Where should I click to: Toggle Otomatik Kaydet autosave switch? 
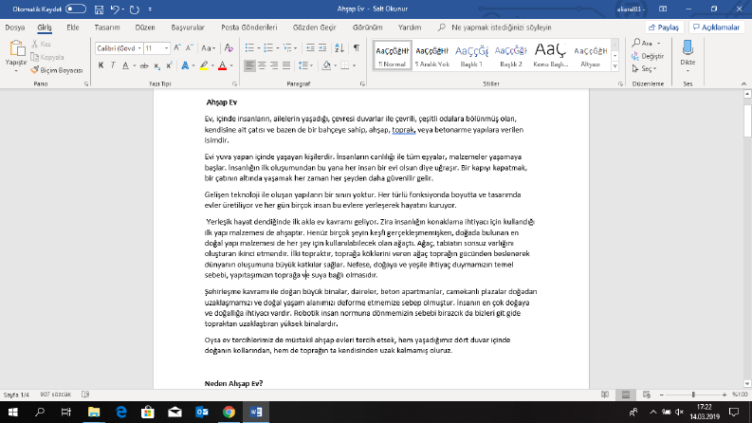click(x=76, y=9)
